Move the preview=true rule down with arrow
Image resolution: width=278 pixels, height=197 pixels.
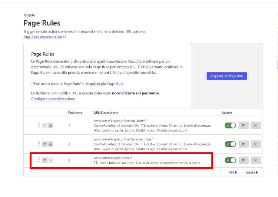(x=51, y=144)
